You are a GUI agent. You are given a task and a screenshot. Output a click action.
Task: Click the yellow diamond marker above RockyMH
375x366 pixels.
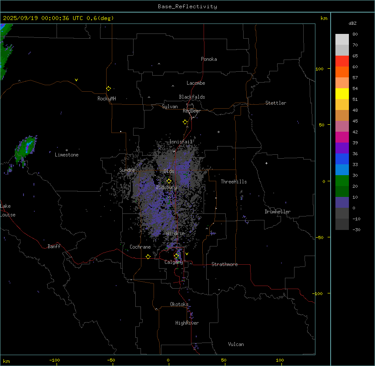pos(108,88)
